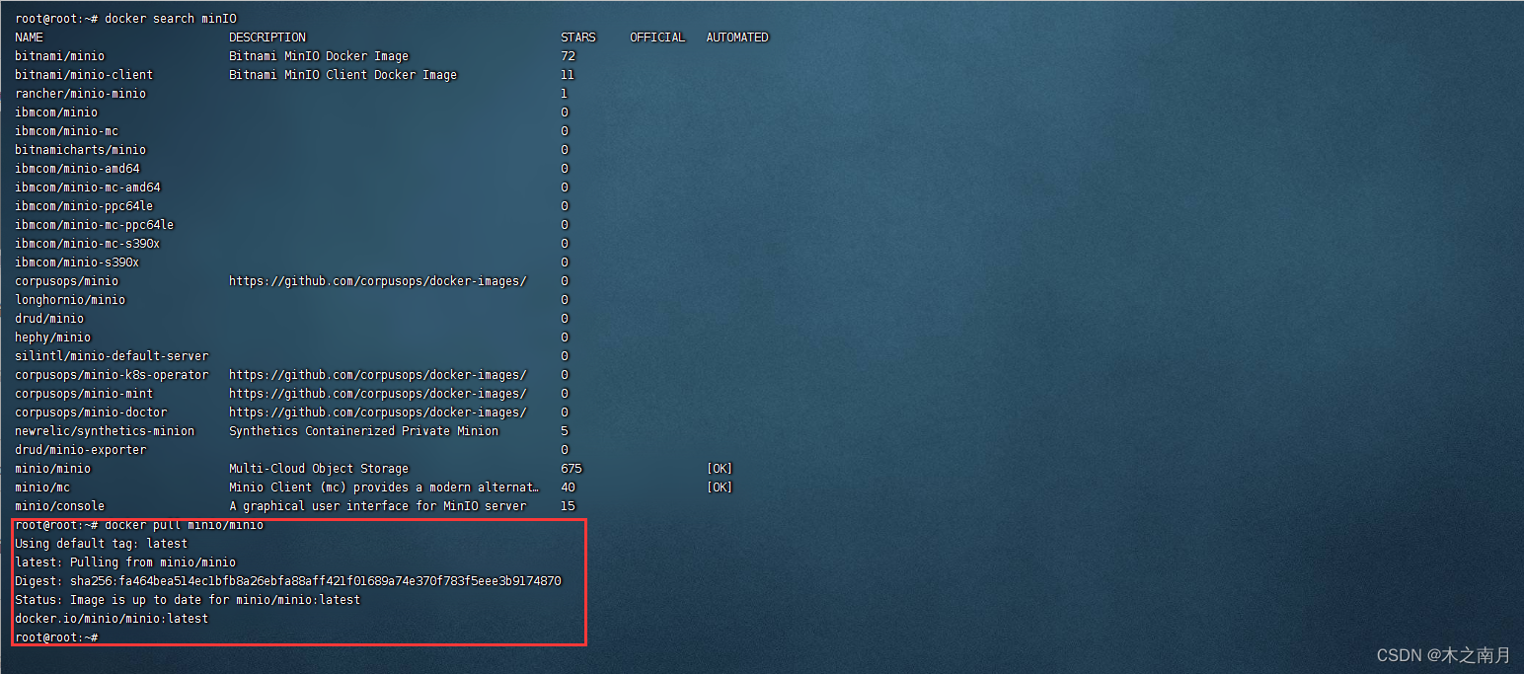
Task: Click the [OK] marker in the minio/mc row
Action: pyautogui.click(x=720, y=487)
